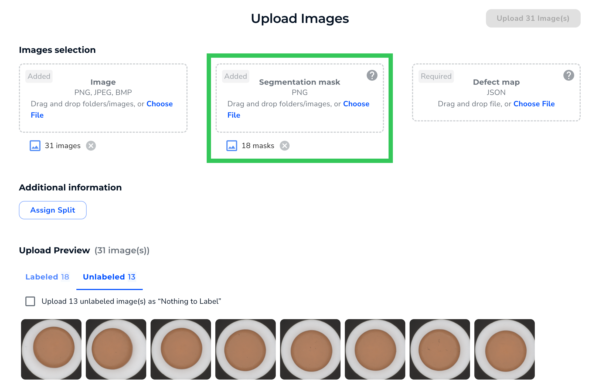Open the Segmentation mask help tooltip

[372, 76]
